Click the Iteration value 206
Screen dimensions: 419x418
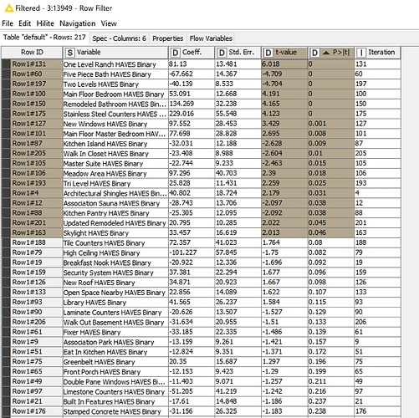tap(377, 322)
